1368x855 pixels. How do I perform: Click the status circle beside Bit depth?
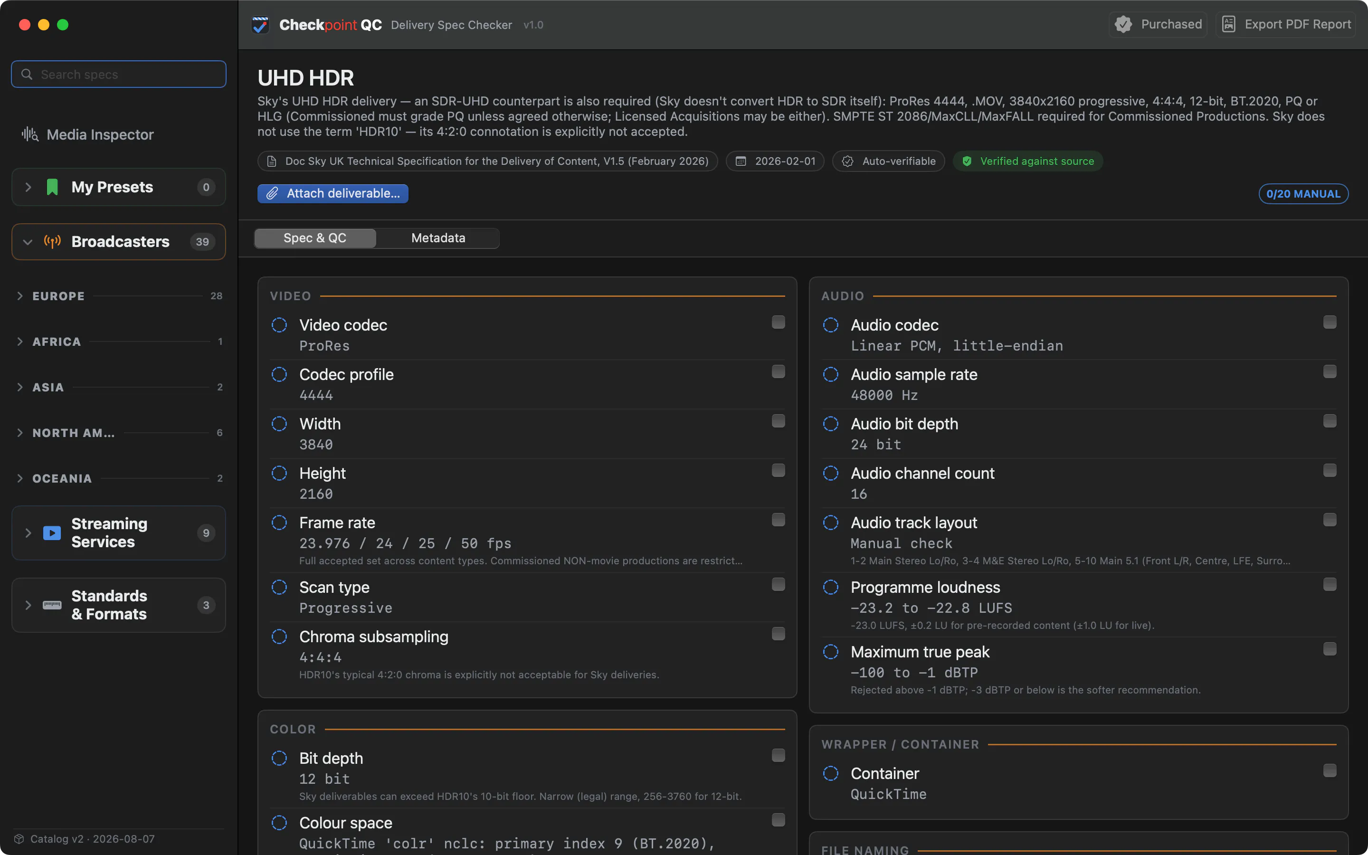(x=279, y=758)
